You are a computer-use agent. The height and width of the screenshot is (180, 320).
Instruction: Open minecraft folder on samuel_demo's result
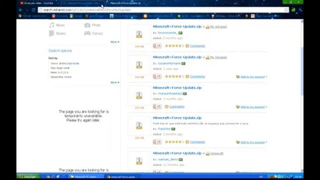pos(216,153)
